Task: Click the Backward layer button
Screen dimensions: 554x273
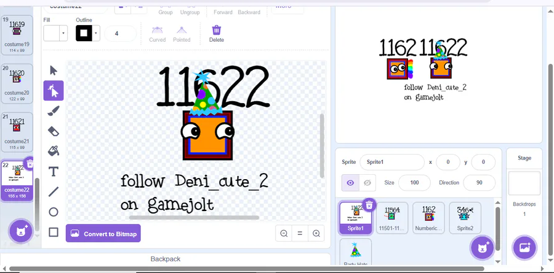Action: 249,10
